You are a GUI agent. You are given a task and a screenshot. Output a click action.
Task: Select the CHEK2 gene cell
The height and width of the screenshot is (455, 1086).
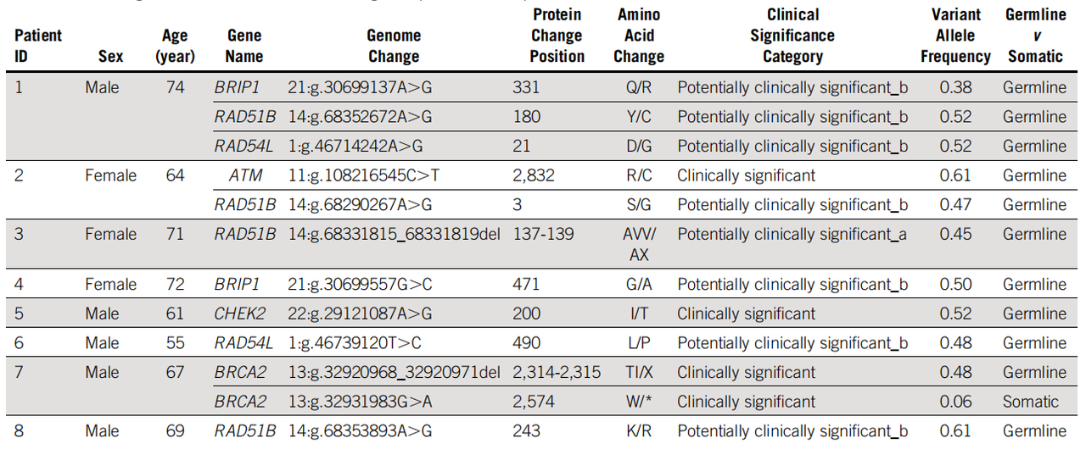239,314
